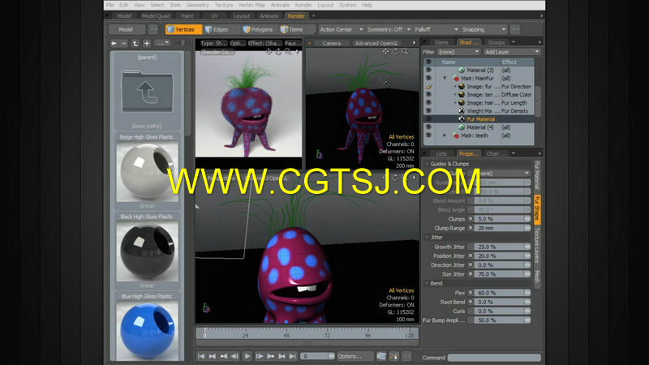The image size is (649, 365).
Task: Click the rotate icon in Camera viewport
Action: (x=395, y=51)
